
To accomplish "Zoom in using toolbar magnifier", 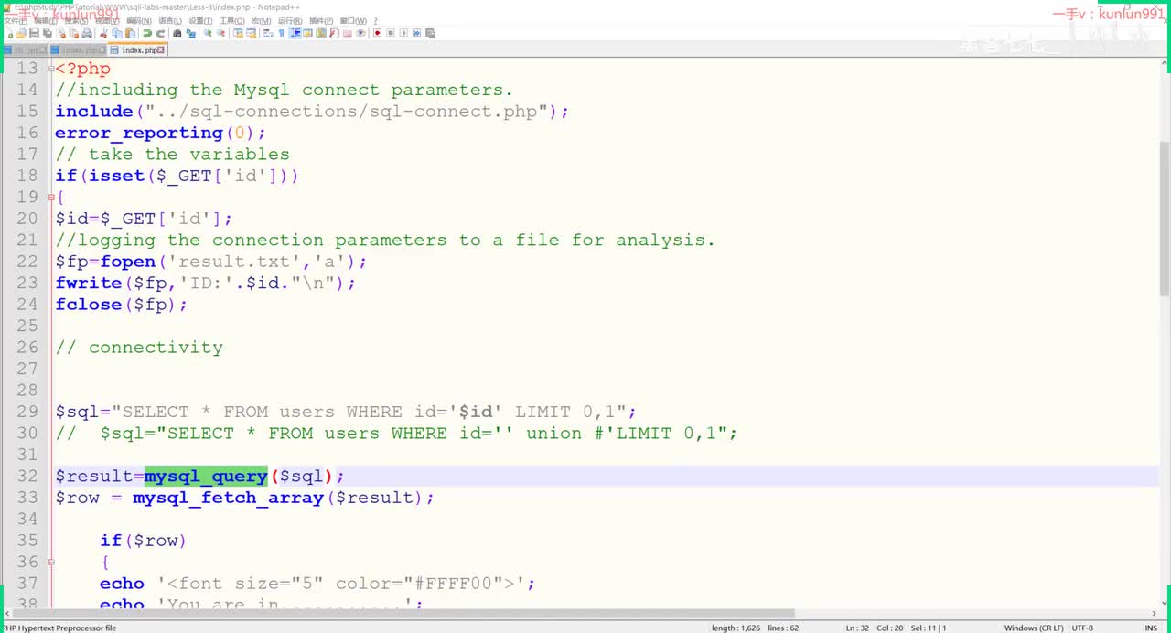I will (208, 33).
